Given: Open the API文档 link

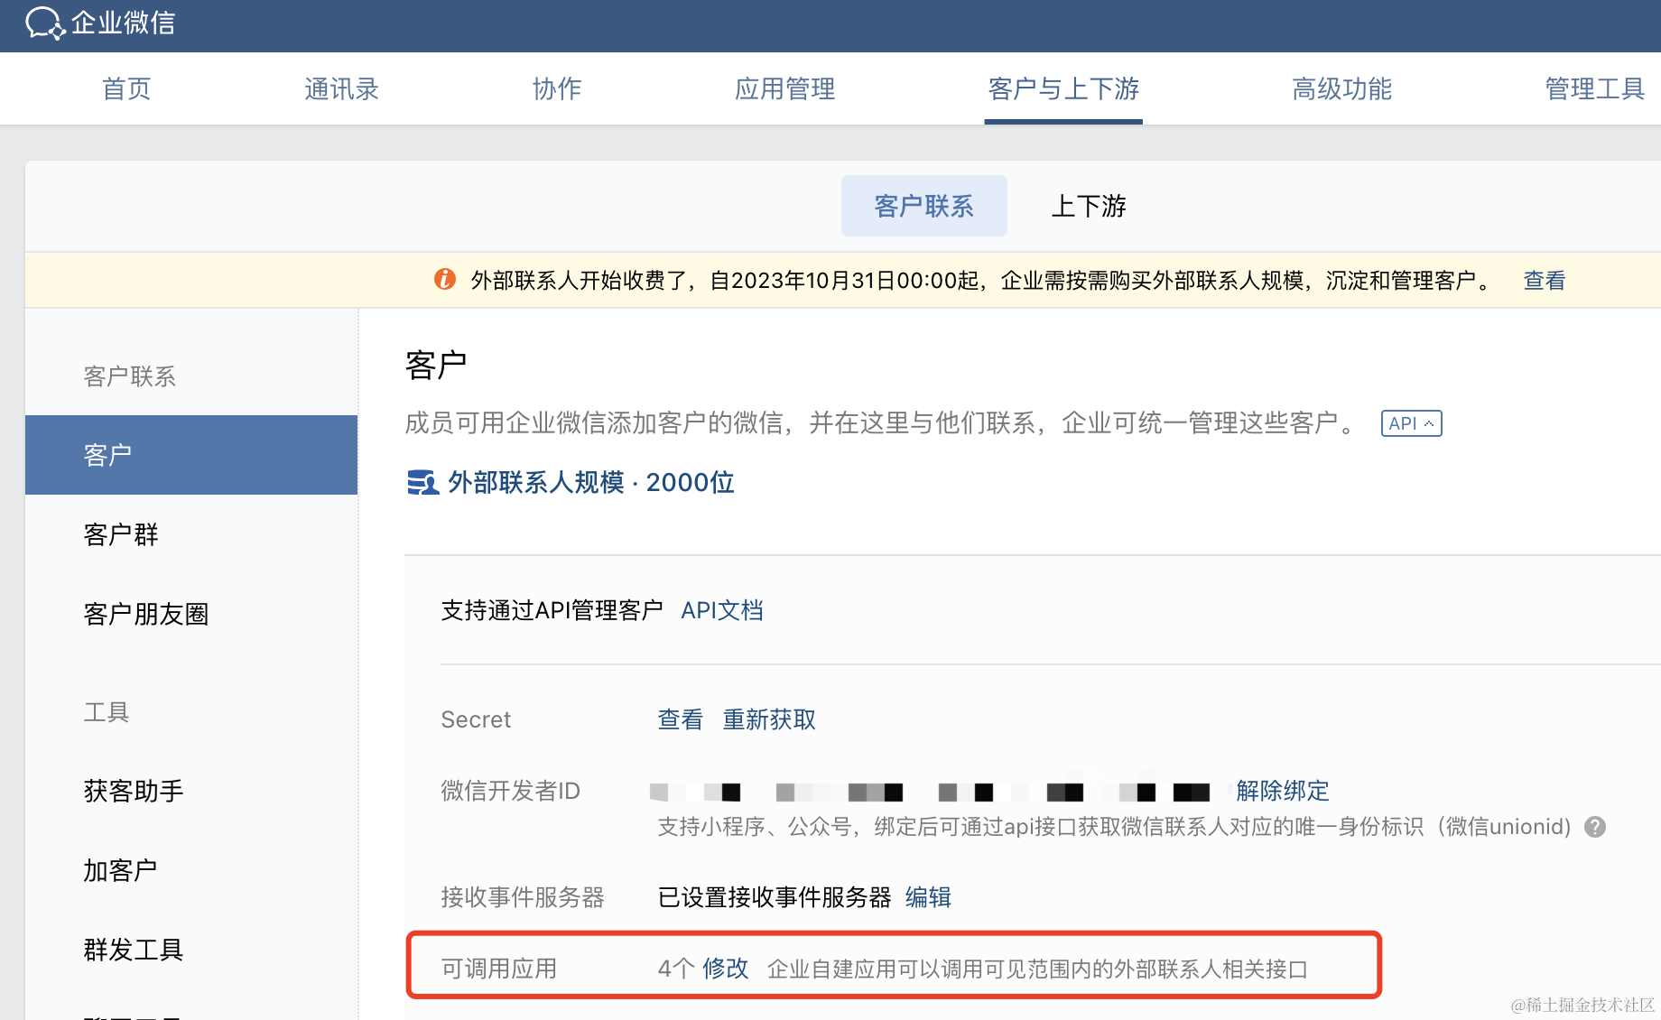Looking at the screenshot, I should [x=722, y=610].
